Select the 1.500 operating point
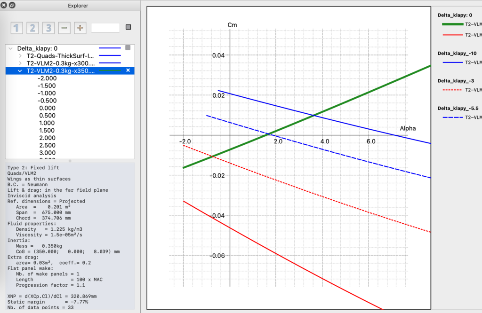 point(47,131)
